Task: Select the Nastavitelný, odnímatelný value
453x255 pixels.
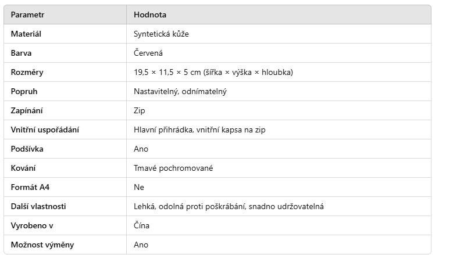Action: (180, 91)
